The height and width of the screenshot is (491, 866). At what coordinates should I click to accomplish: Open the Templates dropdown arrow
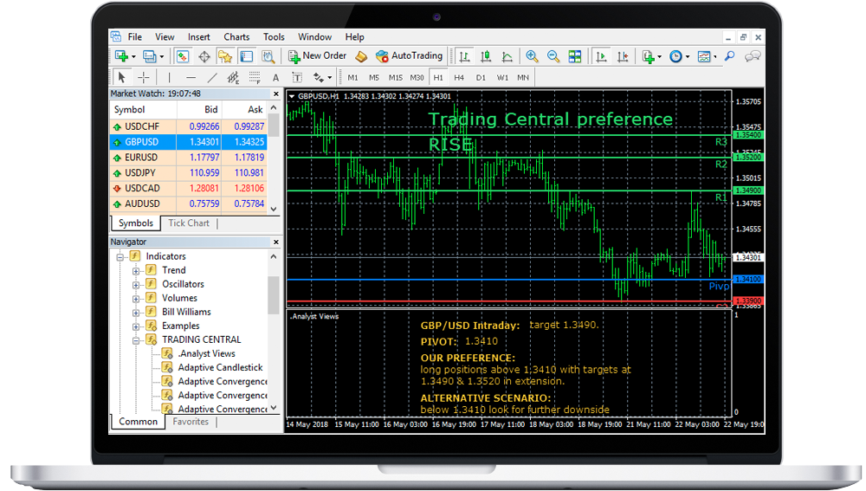point(715,57)
